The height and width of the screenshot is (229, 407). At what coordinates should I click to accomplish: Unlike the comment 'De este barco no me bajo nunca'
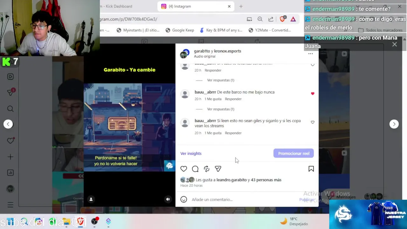(x=313, y=94)
